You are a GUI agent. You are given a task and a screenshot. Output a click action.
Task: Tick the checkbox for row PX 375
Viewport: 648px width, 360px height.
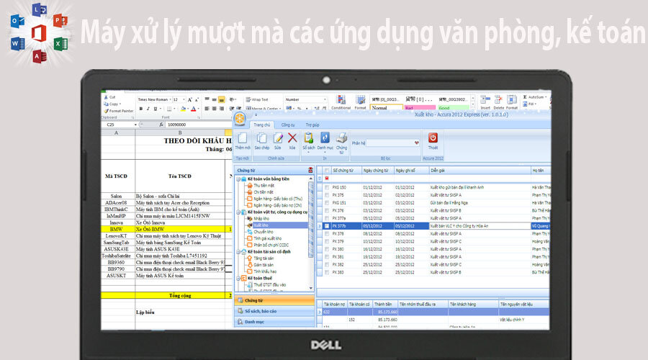pos(327,194)
